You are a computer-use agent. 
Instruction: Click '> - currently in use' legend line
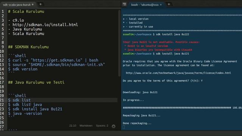point(138,27)
